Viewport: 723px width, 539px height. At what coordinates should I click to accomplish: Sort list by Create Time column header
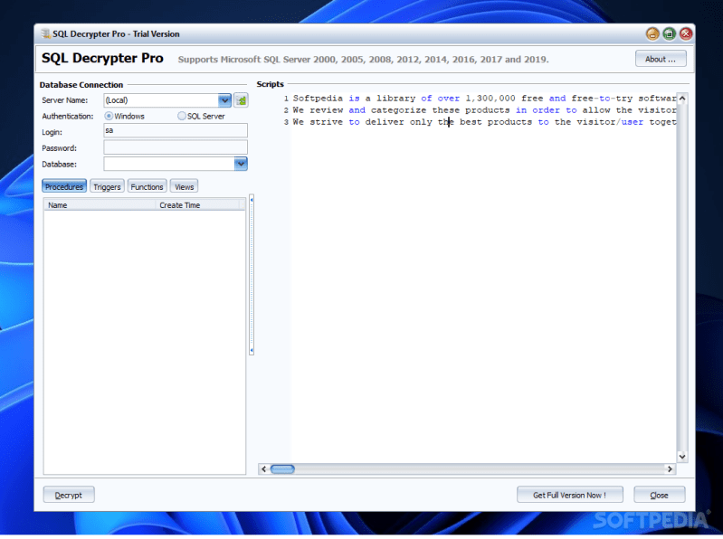[x=198, y=205]
